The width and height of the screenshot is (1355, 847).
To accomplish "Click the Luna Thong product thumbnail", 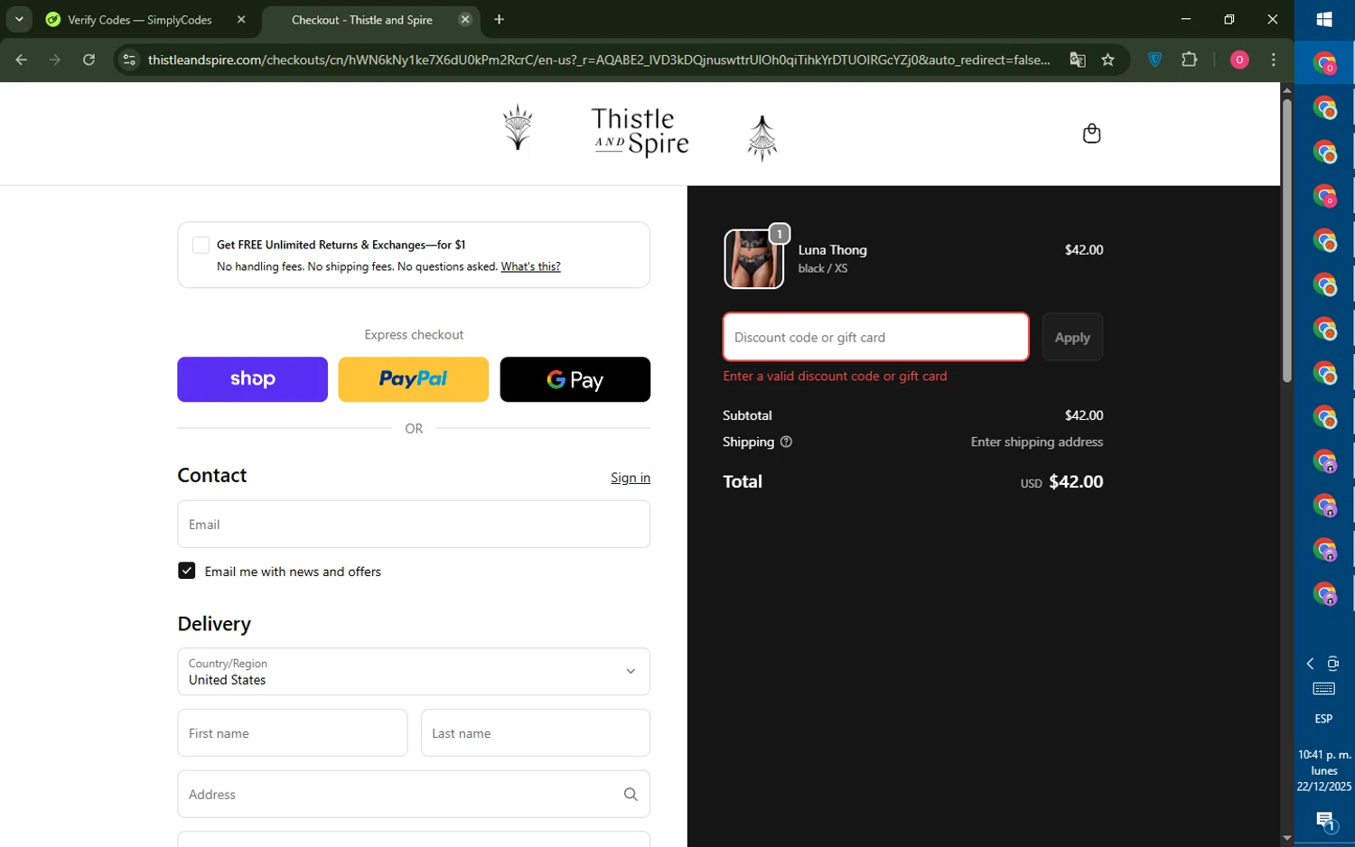I will 754,259.
